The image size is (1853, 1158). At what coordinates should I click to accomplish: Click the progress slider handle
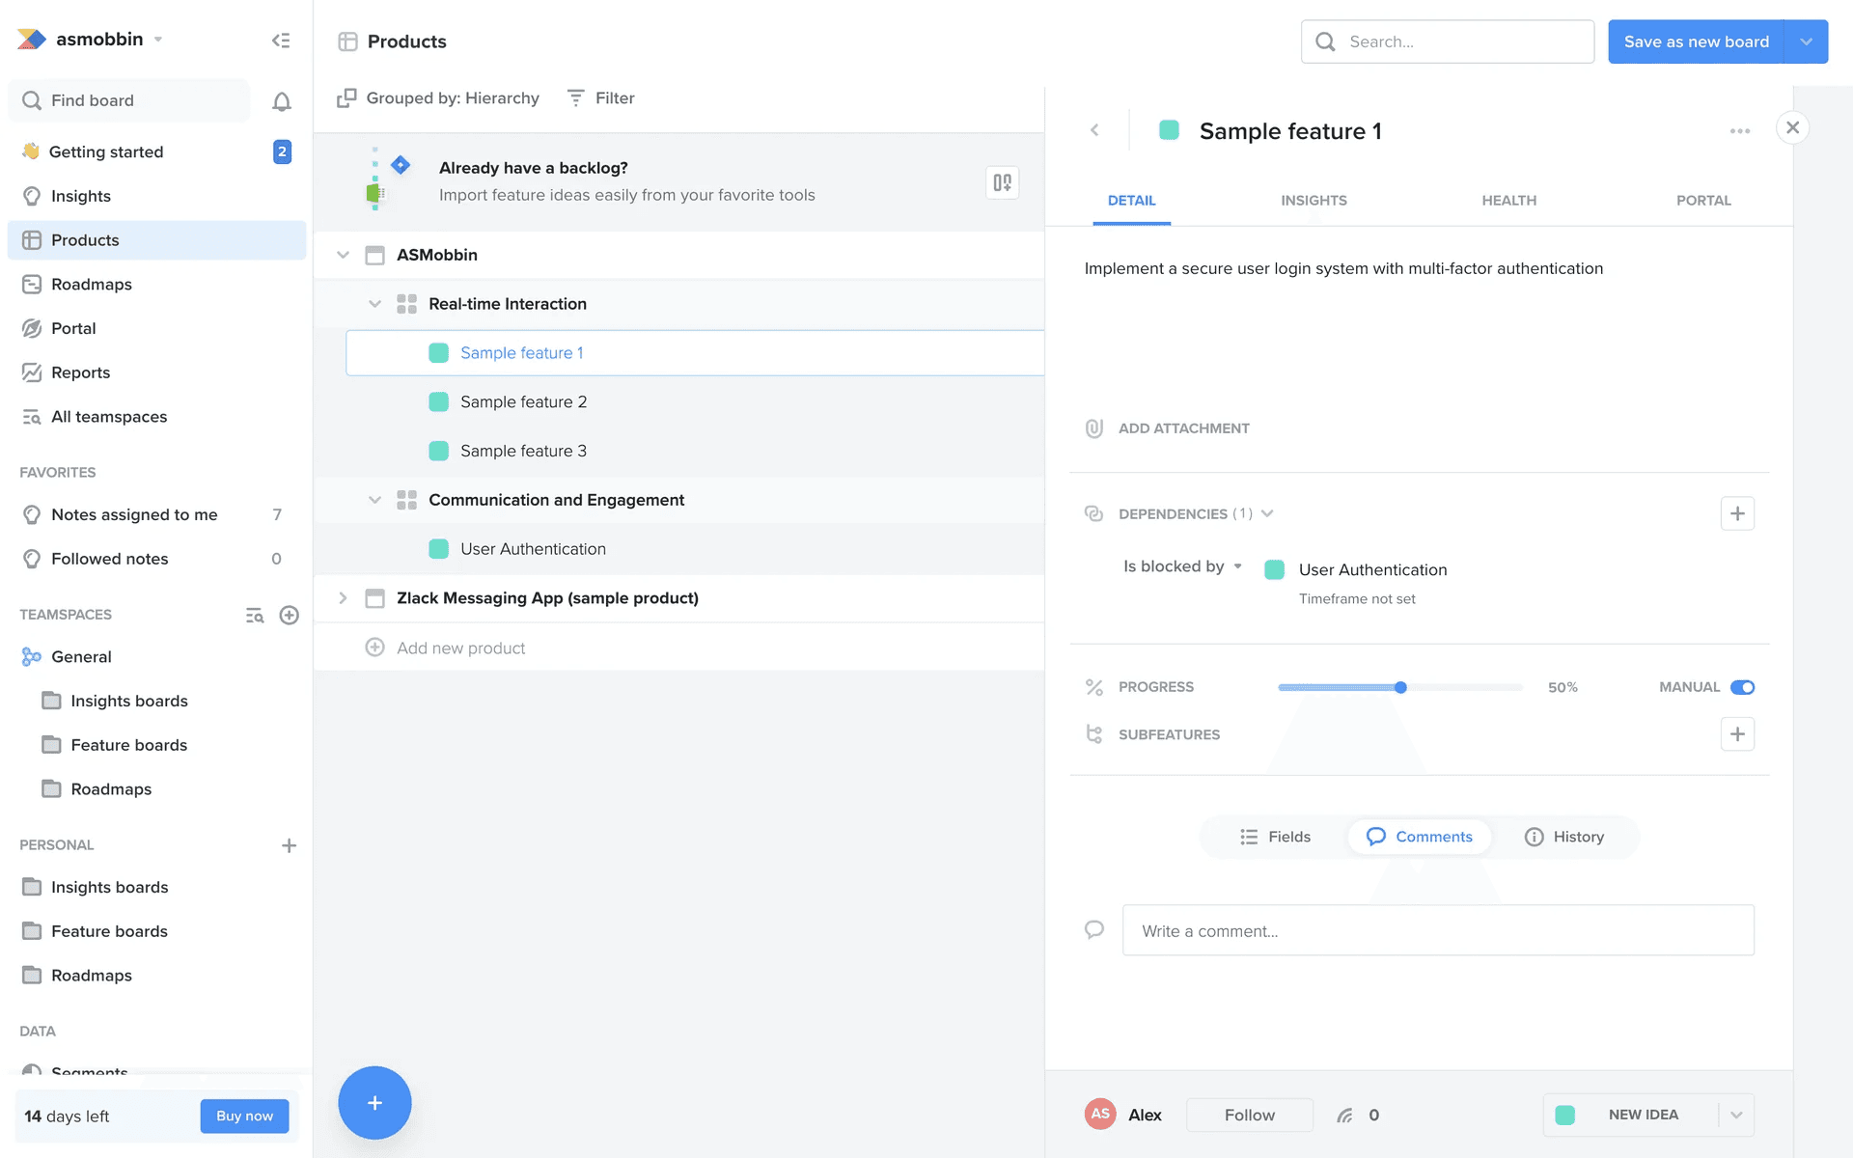click(1400, 687)
